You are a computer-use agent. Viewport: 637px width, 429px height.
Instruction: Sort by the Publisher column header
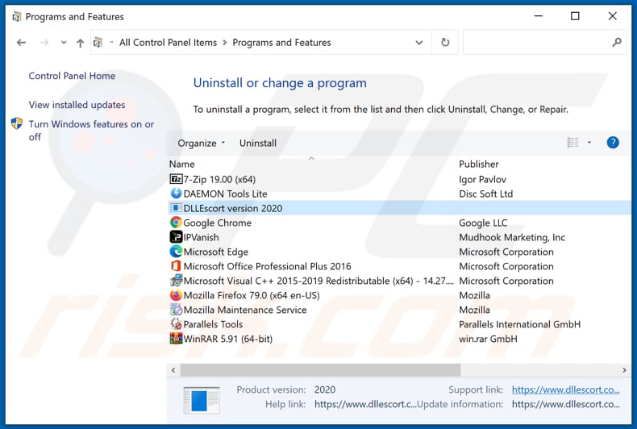tap(479, 165)
